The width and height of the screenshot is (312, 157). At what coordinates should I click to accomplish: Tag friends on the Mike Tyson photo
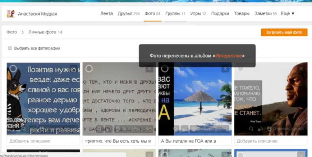(286, 129)
